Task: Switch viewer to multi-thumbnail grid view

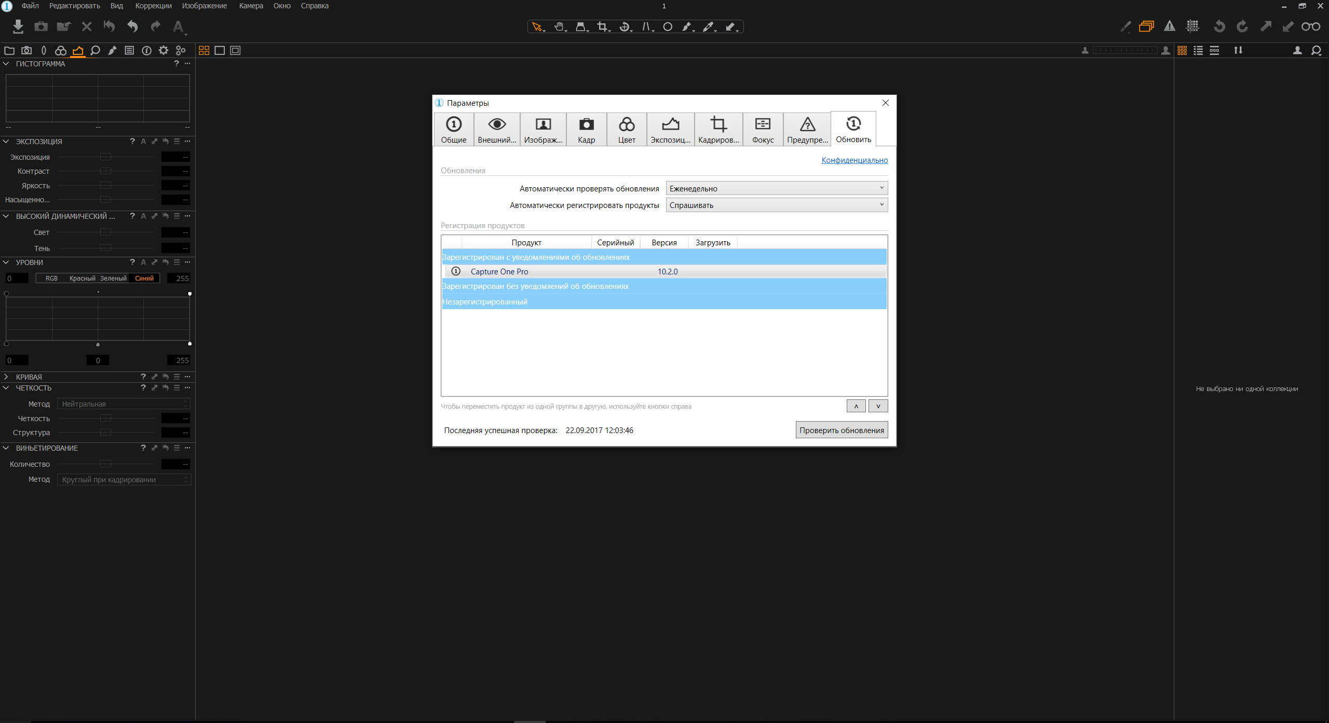Action: [x=204, y=50]
